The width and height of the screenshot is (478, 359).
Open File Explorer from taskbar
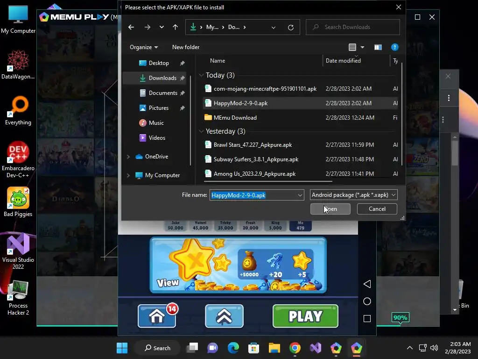pos(274,348)
